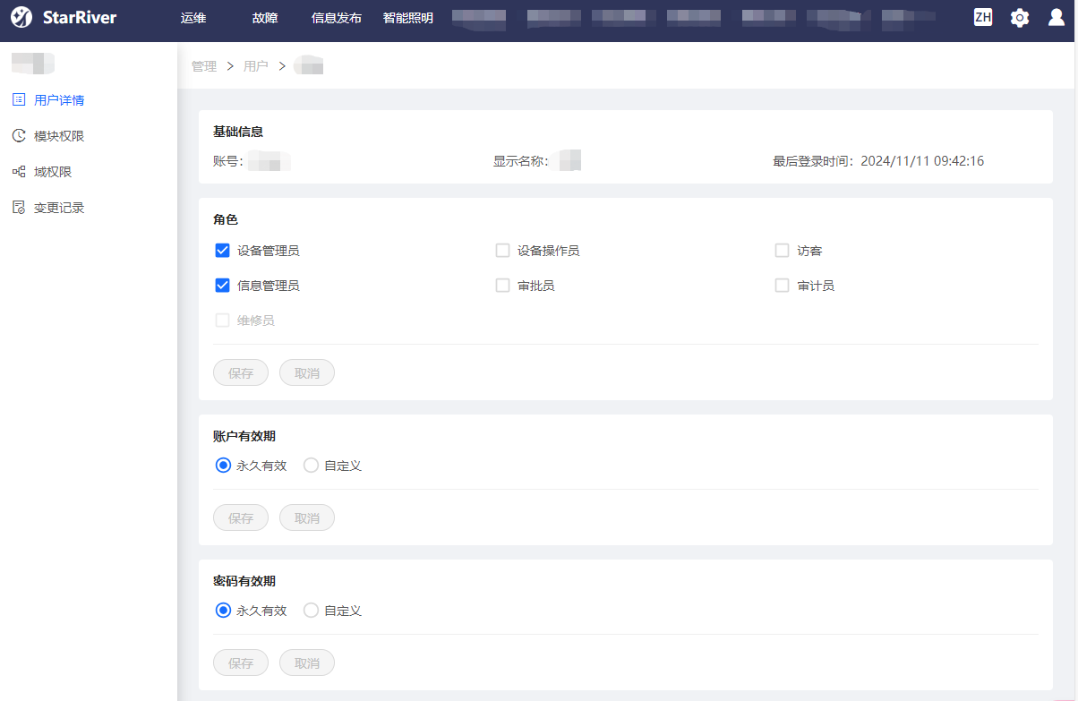Open the 运维 top menu

[192, 18]
